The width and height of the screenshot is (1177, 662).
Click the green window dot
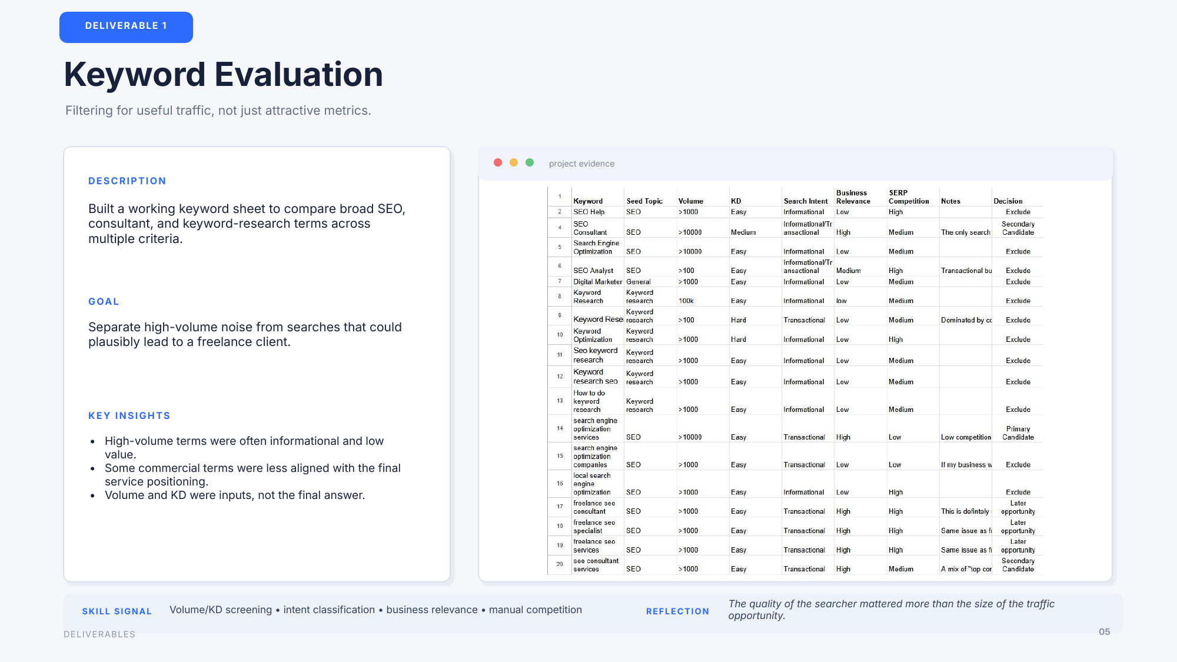pos(530,162)
